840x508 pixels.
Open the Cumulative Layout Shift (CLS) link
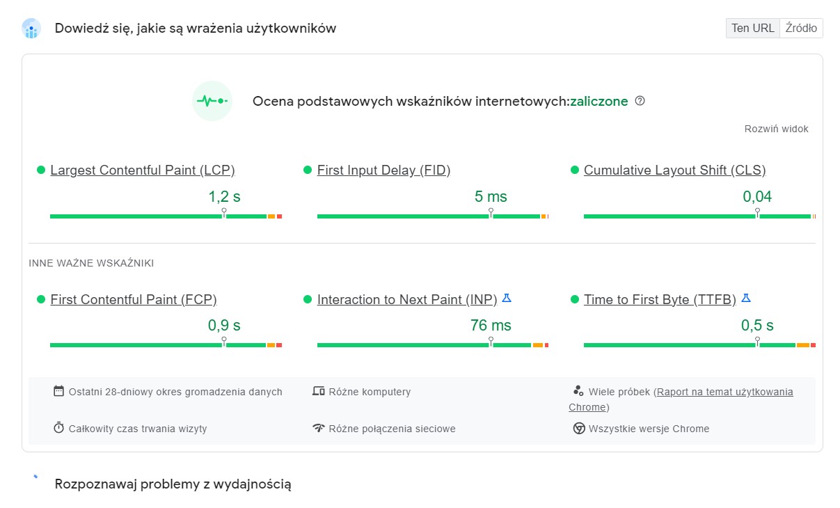674,170
